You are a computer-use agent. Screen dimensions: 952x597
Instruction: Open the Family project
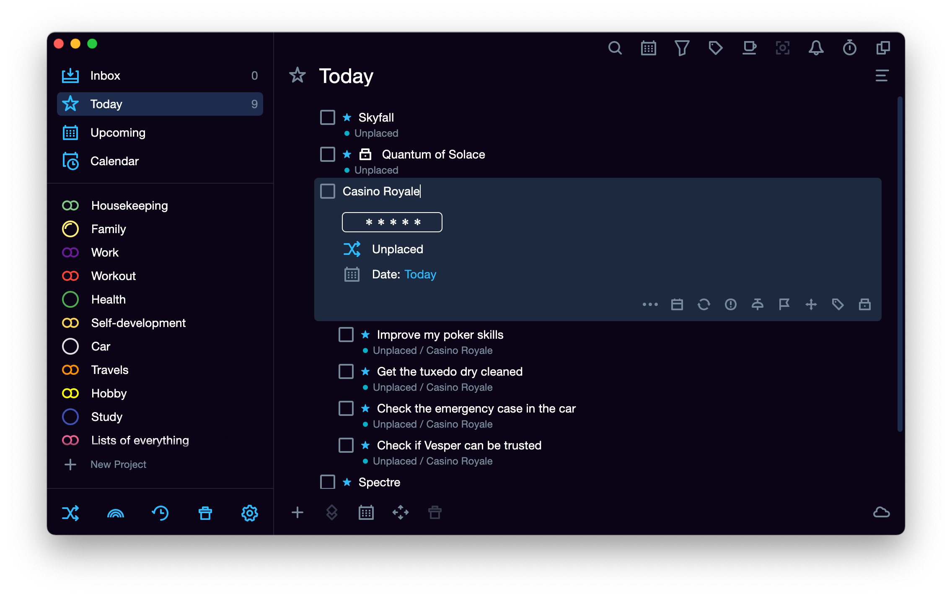[x=160, y=229]
